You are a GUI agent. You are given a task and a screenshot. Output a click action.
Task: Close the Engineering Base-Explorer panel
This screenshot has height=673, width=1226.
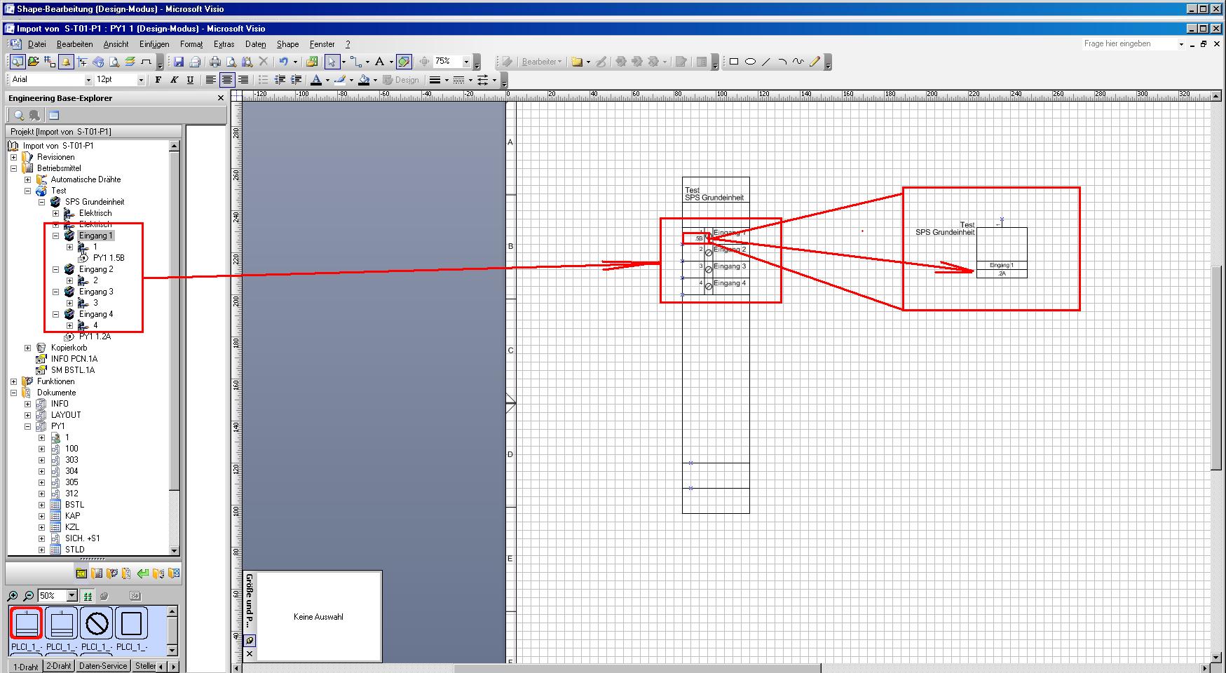221,98
